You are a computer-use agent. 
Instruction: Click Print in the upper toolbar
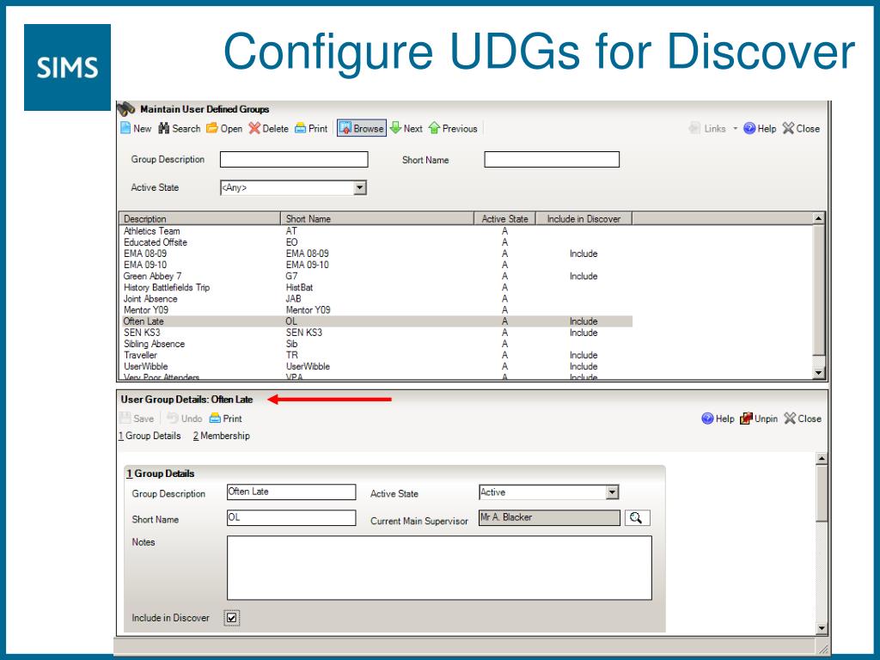[311, 129]
